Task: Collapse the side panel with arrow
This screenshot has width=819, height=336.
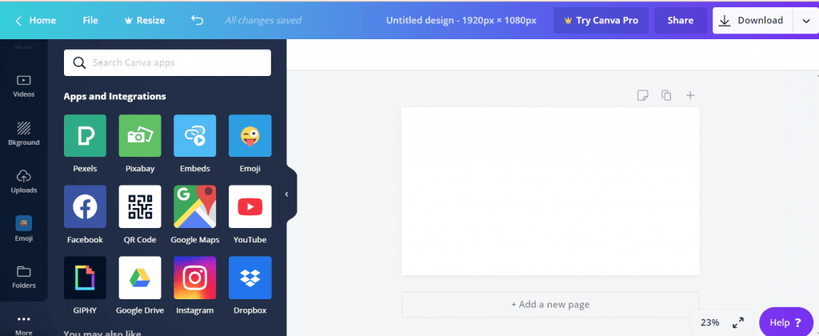Action: pyautogui.click(x=287, y=194)
